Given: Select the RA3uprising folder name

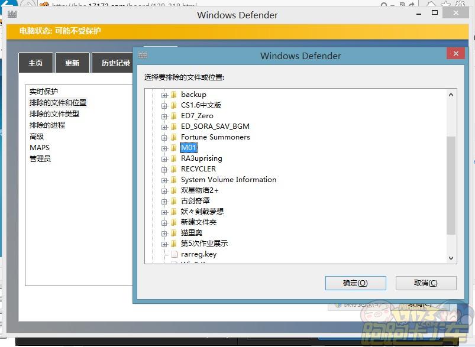Looking at the screenshot, I should click(202, 158).
